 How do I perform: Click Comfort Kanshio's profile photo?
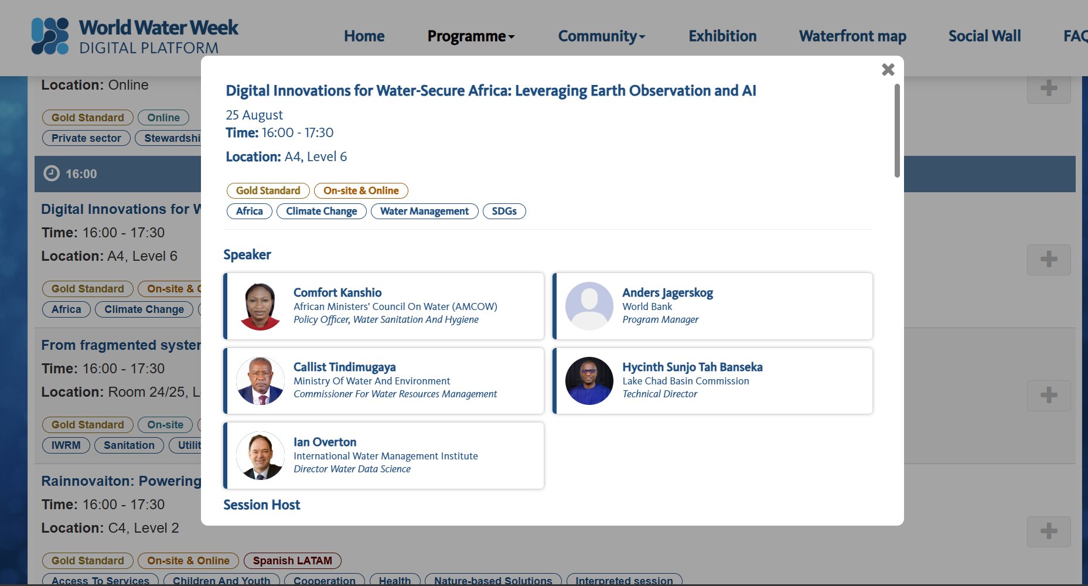point(260,306)
